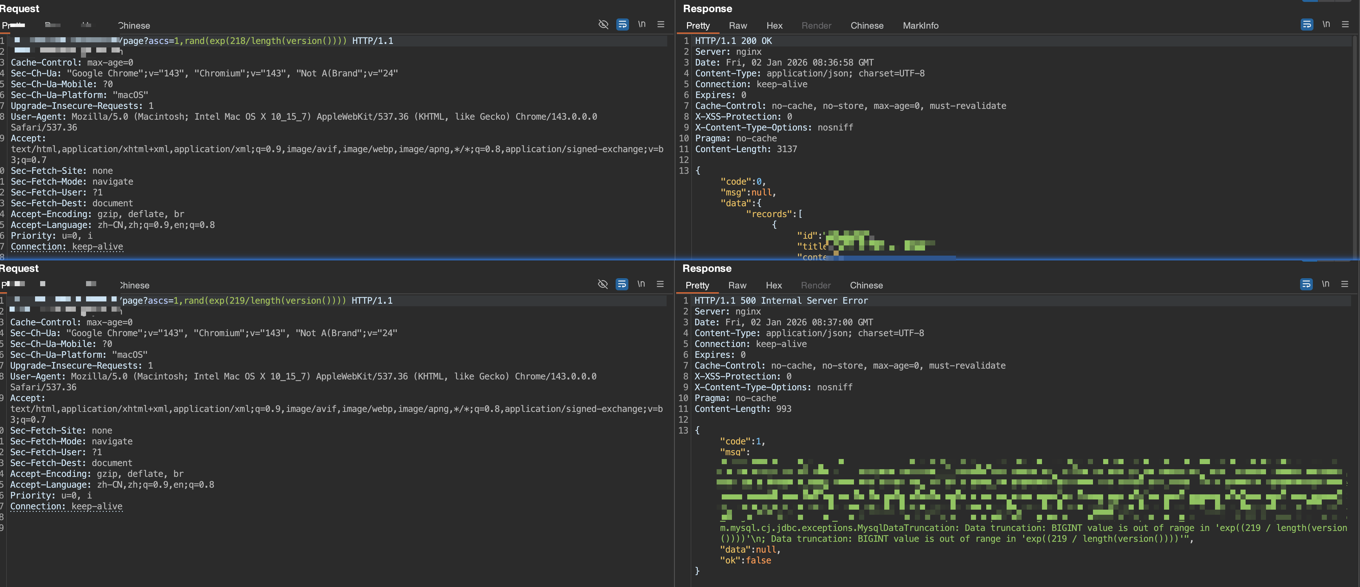The width and height of the screenshot is (1360, 587).
Task: Toggle word wrap icon in bottom Request panel
Action: coord(622,284)
